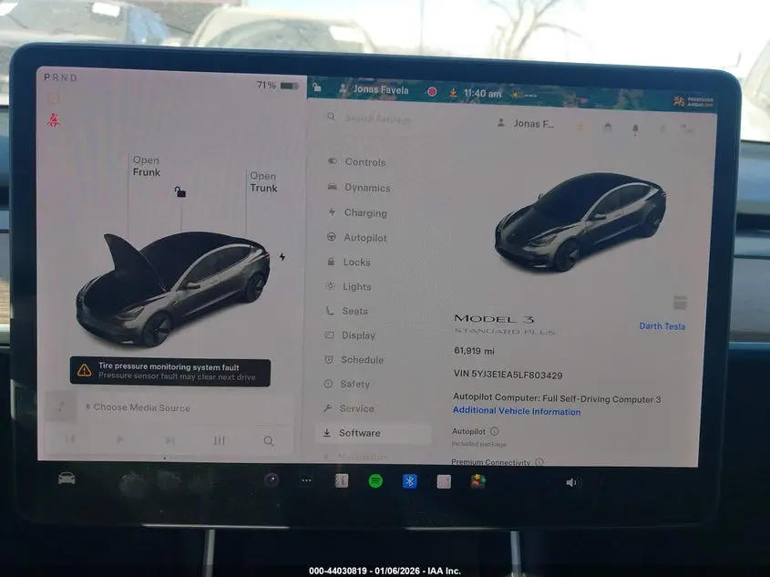The image size is (770, 577).
Task: Tap the dashcam record icon in status bar
Action: (x=430, y=91)
